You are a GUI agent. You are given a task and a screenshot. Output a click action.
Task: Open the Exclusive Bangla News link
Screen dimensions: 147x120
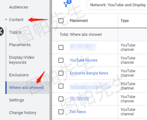point(89,73)
